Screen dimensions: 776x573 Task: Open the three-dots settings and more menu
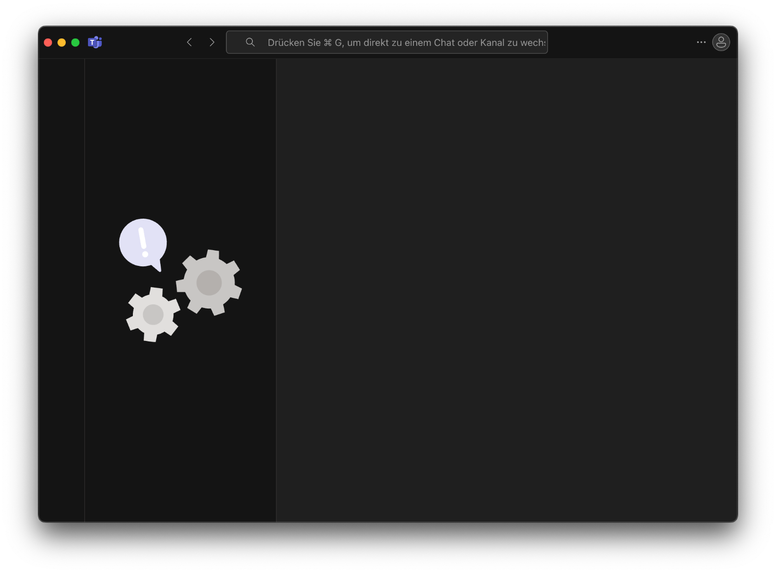click(701, 42)
